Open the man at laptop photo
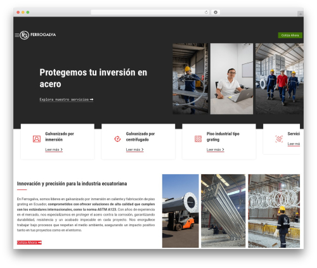 [231, 79]
